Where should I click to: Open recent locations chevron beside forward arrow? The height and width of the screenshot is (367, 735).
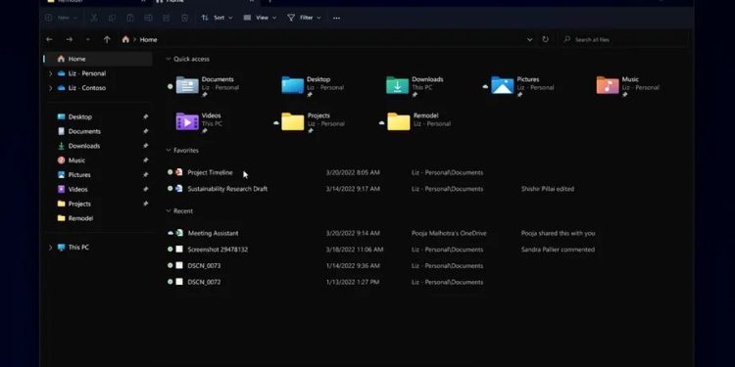tap(88, 40)
